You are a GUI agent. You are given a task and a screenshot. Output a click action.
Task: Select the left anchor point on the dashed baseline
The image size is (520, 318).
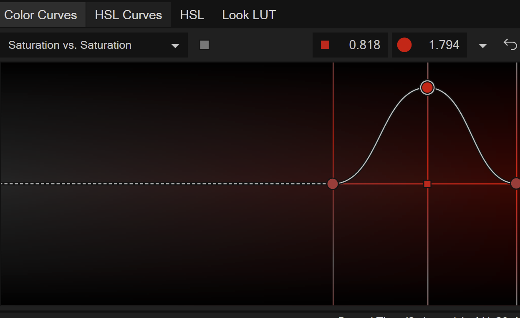tap(333, 183)
